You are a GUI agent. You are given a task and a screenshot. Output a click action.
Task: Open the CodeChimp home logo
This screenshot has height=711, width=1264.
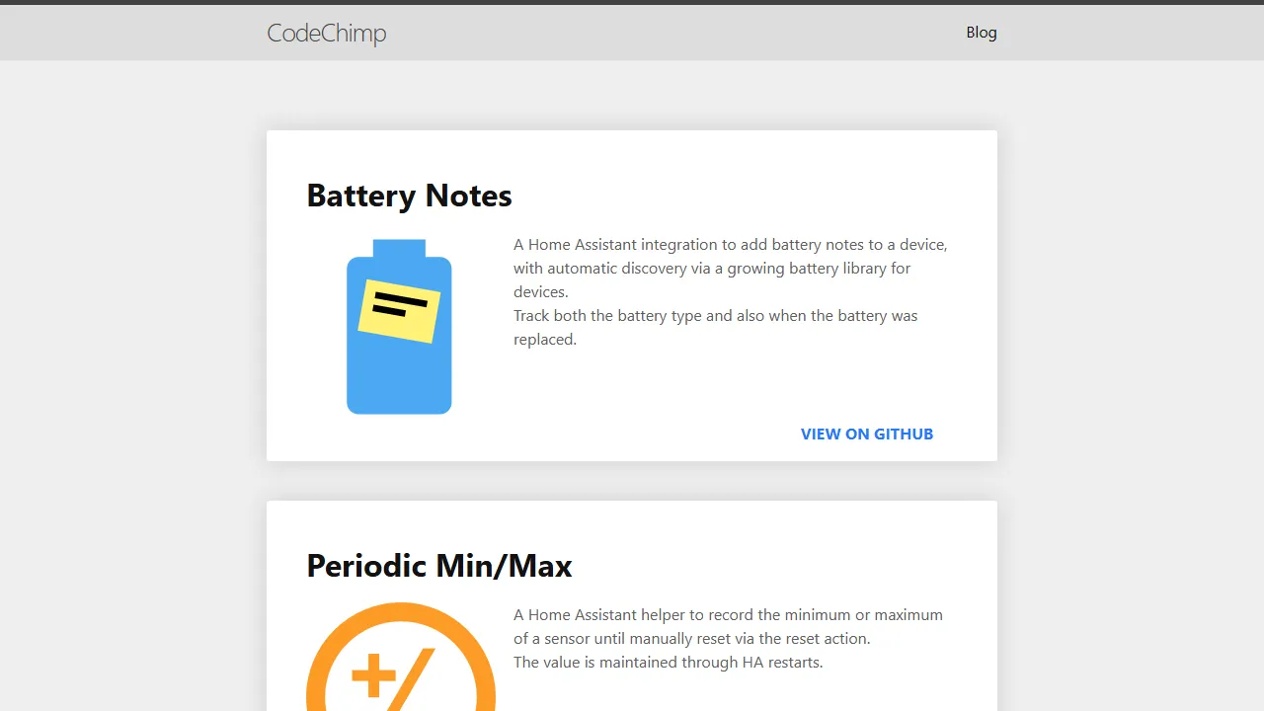point(326,33)
